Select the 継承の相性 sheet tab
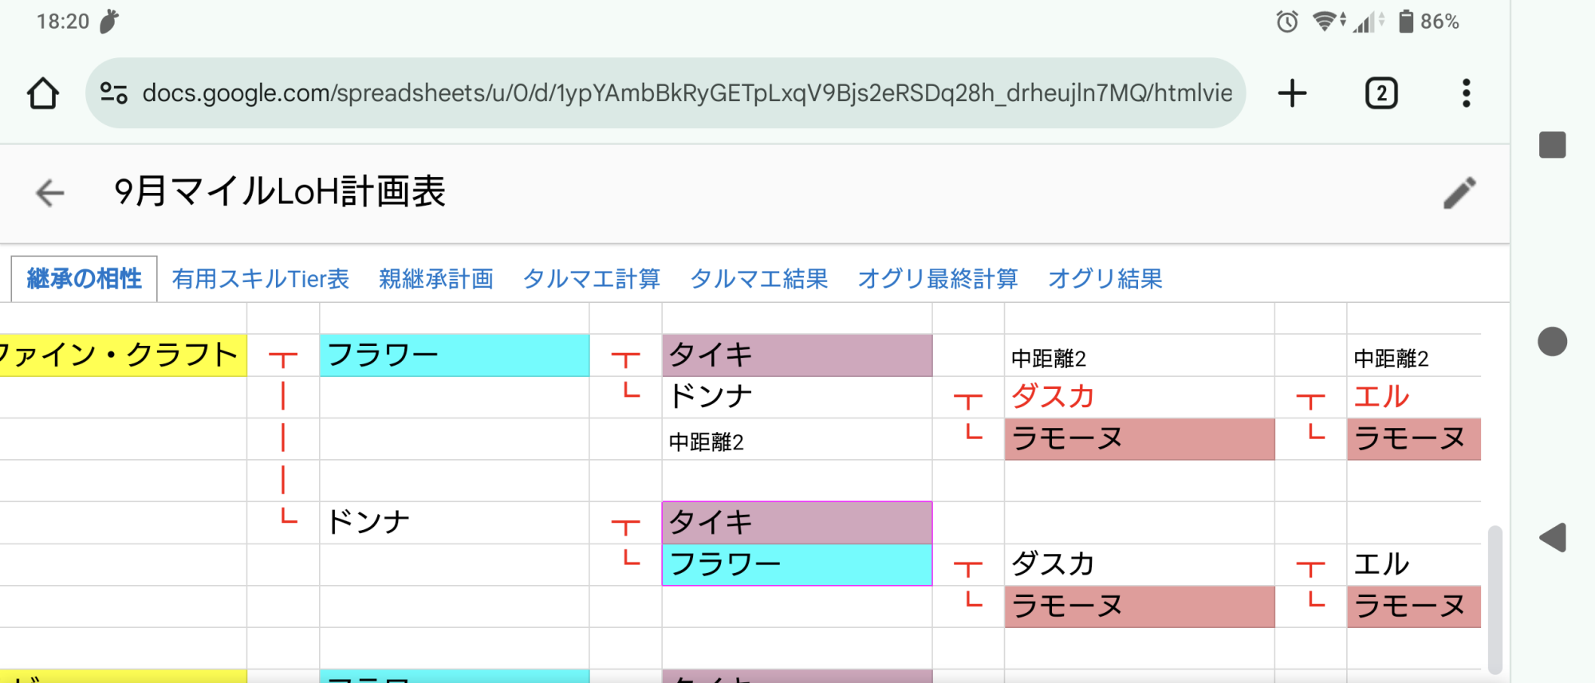Viewport: 1595px width, 683px height. click(x=85, y=279)
